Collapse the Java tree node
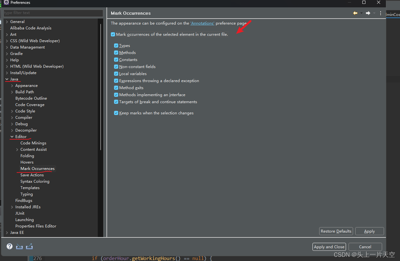 click(x=7, y=79)
